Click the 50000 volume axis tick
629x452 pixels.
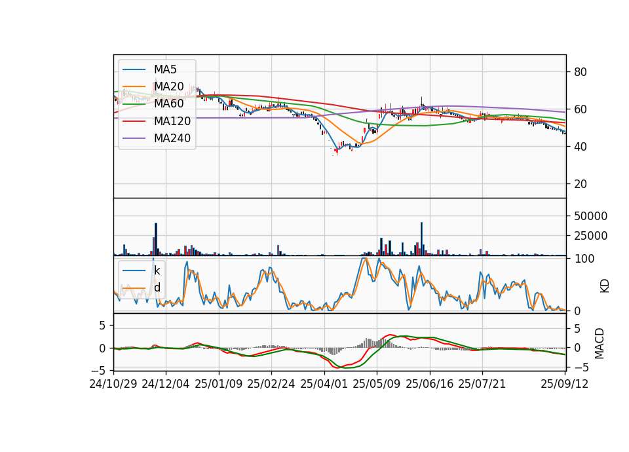(x=590, y=216)
